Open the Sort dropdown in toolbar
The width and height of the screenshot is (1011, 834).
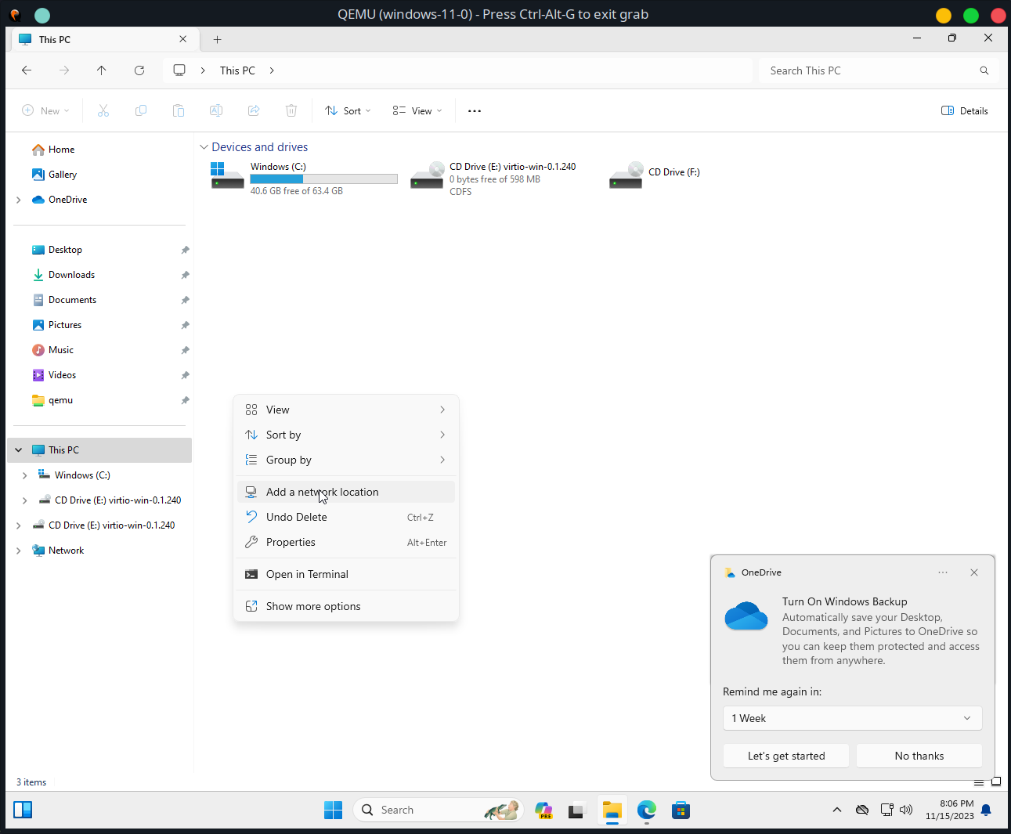[x=348, y=111]
